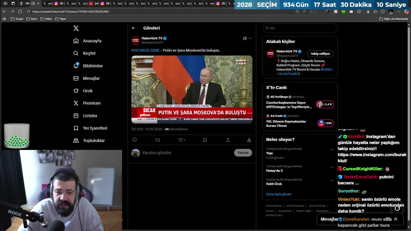
Task: Open Gizlilik Politikası footer link
Action: click(295, 206)
